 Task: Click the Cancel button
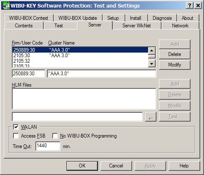point(116,166)
